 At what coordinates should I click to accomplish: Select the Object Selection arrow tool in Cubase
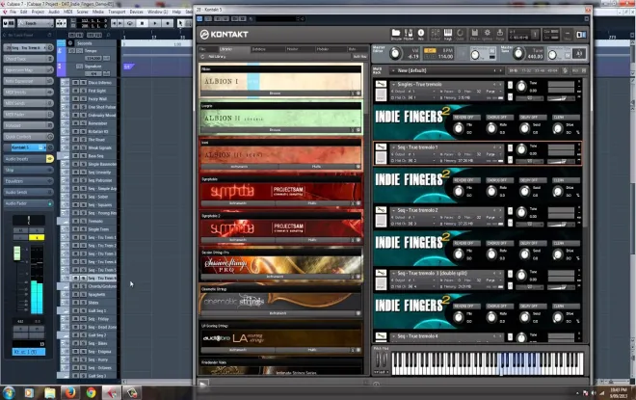(180, 23)
